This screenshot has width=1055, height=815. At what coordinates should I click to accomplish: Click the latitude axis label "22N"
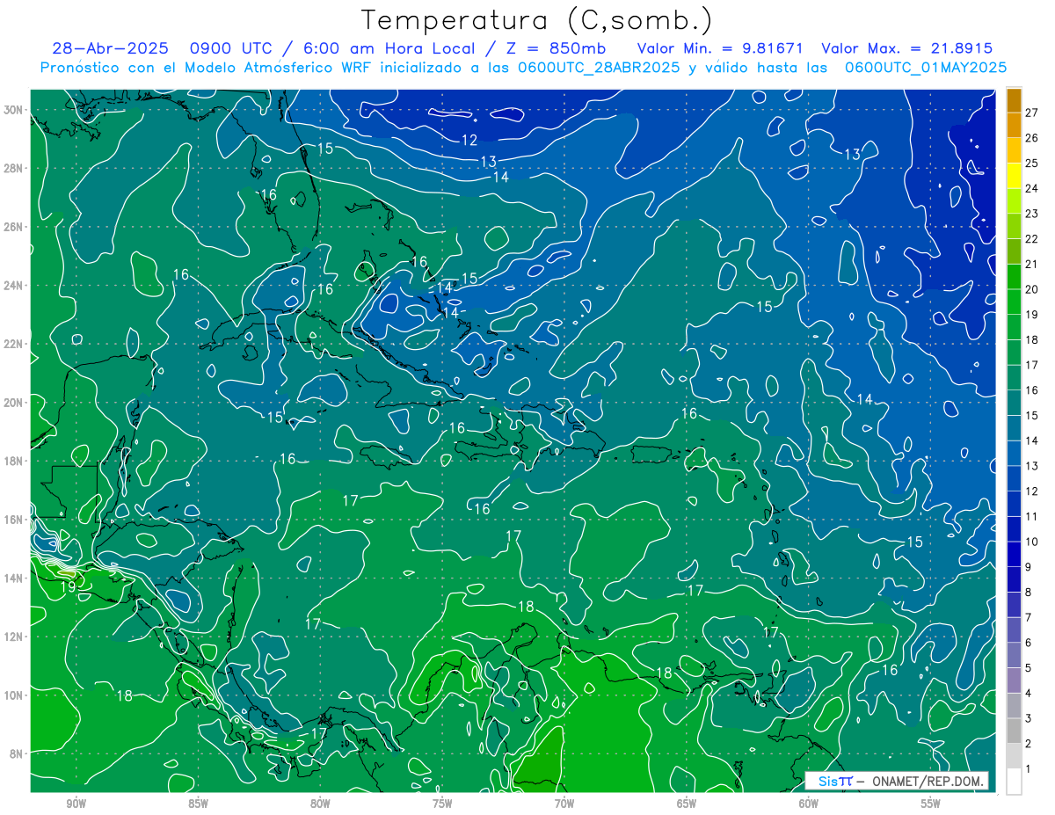tap(13, 344)
